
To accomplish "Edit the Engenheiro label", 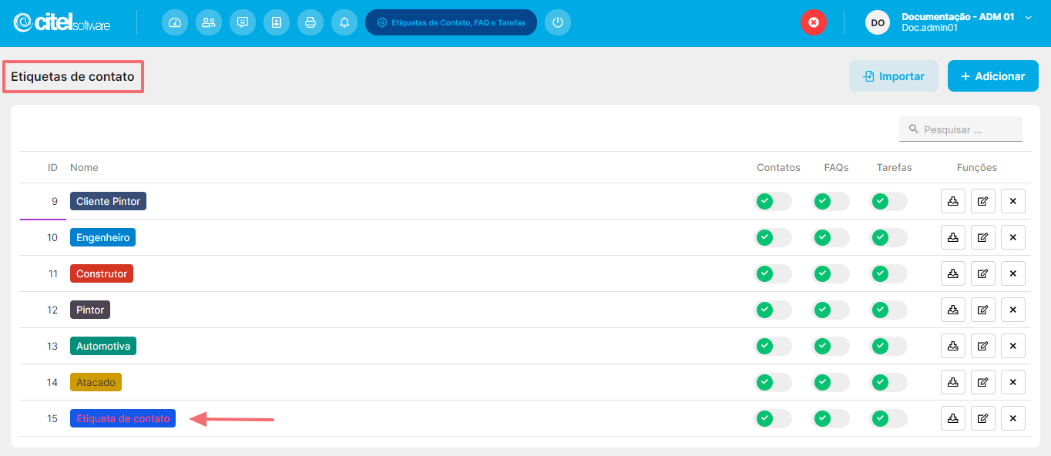I will coord(983,237).
